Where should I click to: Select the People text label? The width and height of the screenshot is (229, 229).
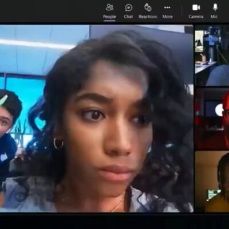coord(109,17)
